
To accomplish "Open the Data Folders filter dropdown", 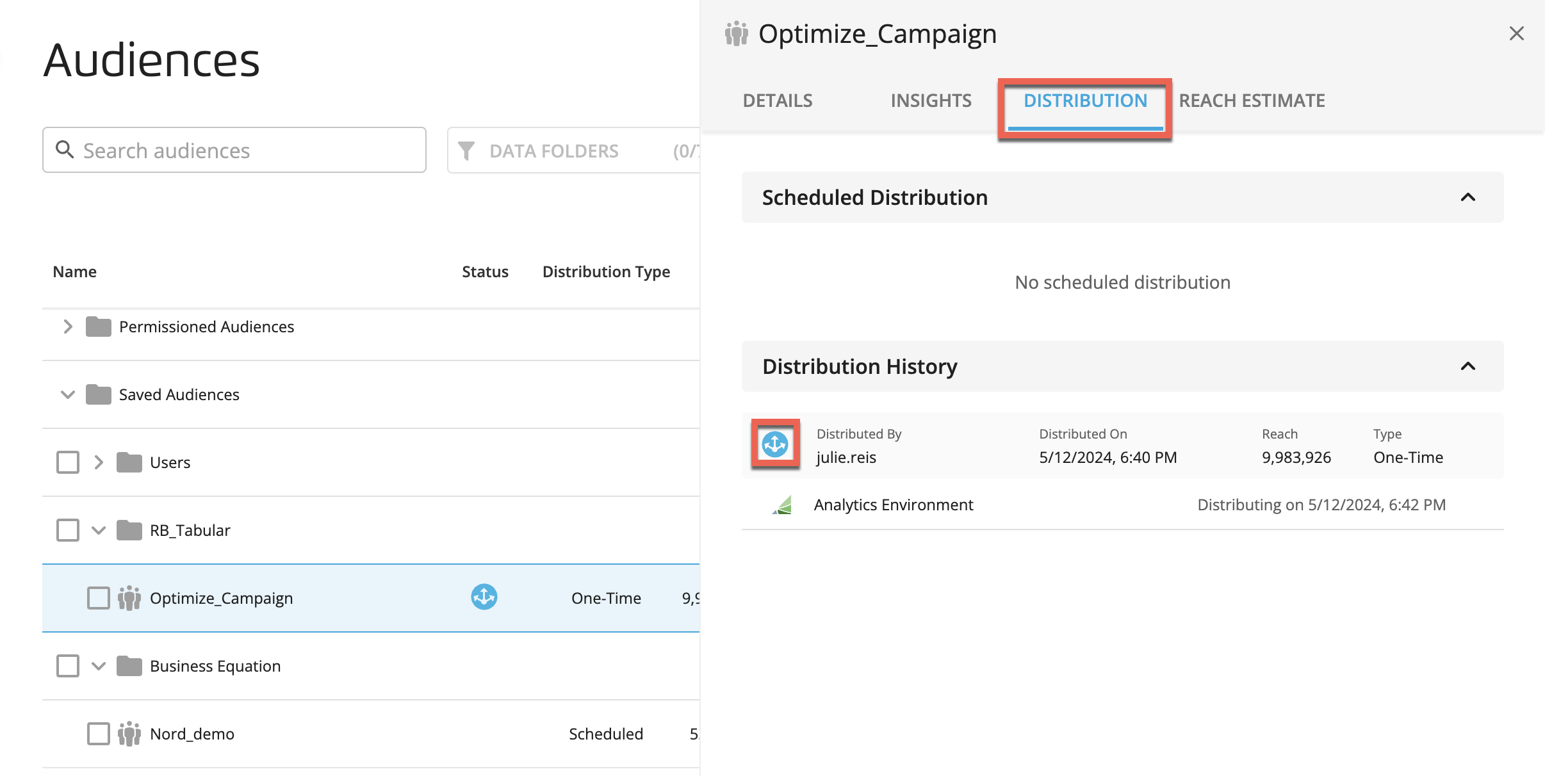I will coord(573,150).
